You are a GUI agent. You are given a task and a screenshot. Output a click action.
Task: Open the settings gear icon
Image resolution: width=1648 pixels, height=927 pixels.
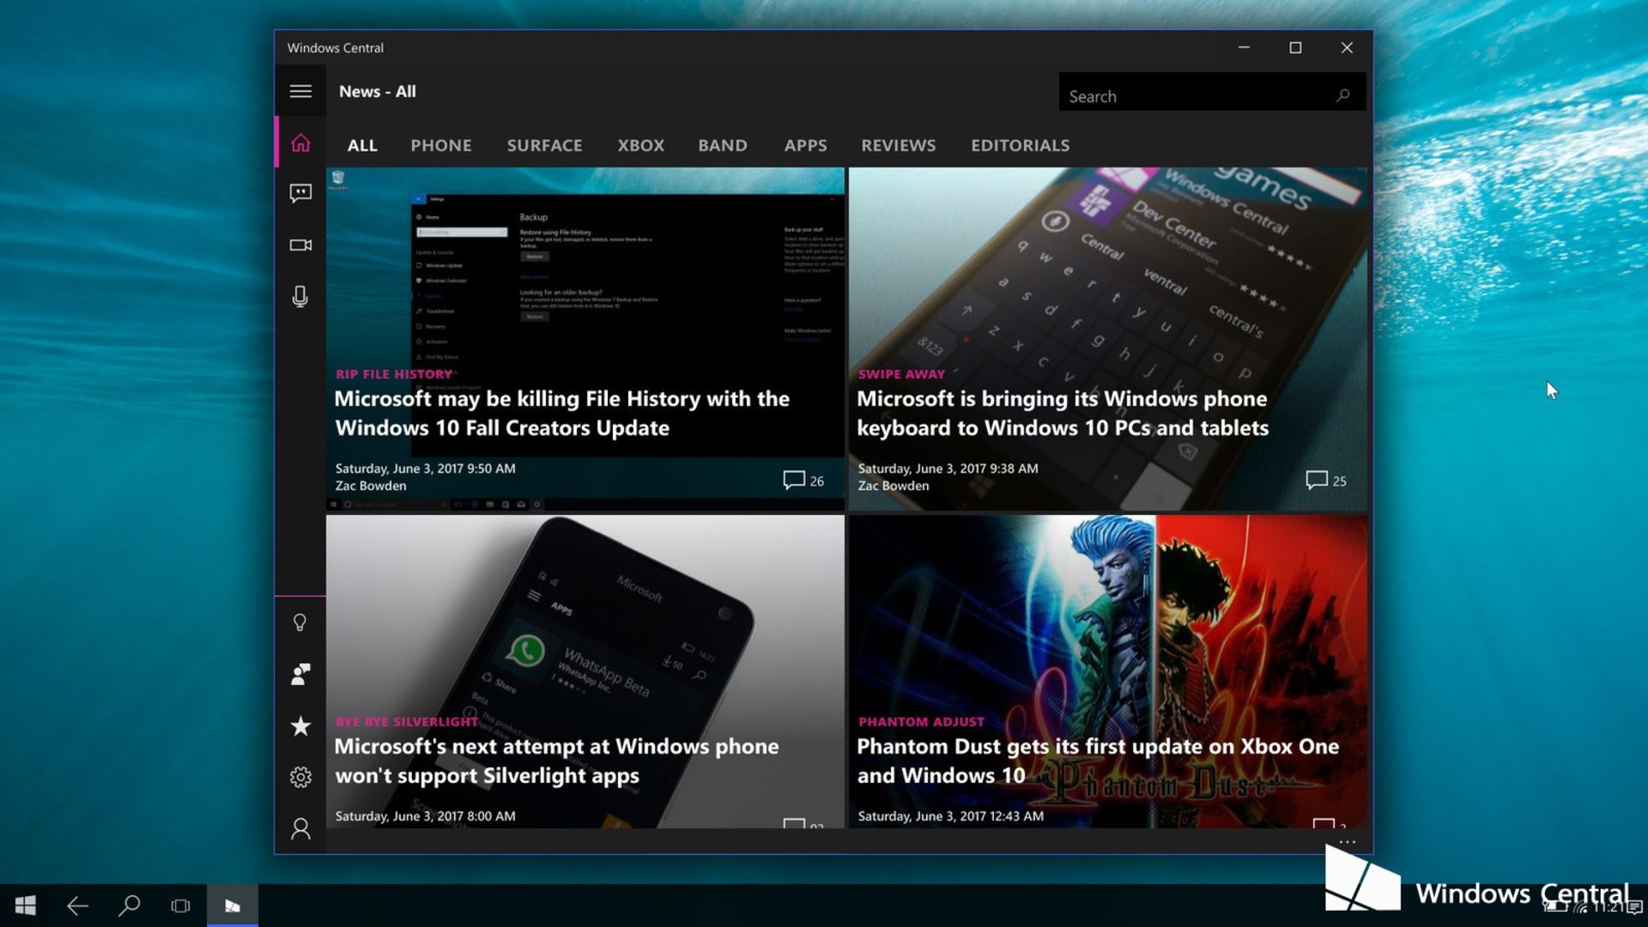click(300, 778)
